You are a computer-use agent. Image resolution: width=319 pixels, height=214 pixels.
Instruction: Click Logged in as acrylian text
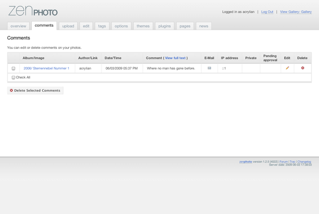[238, 12]
